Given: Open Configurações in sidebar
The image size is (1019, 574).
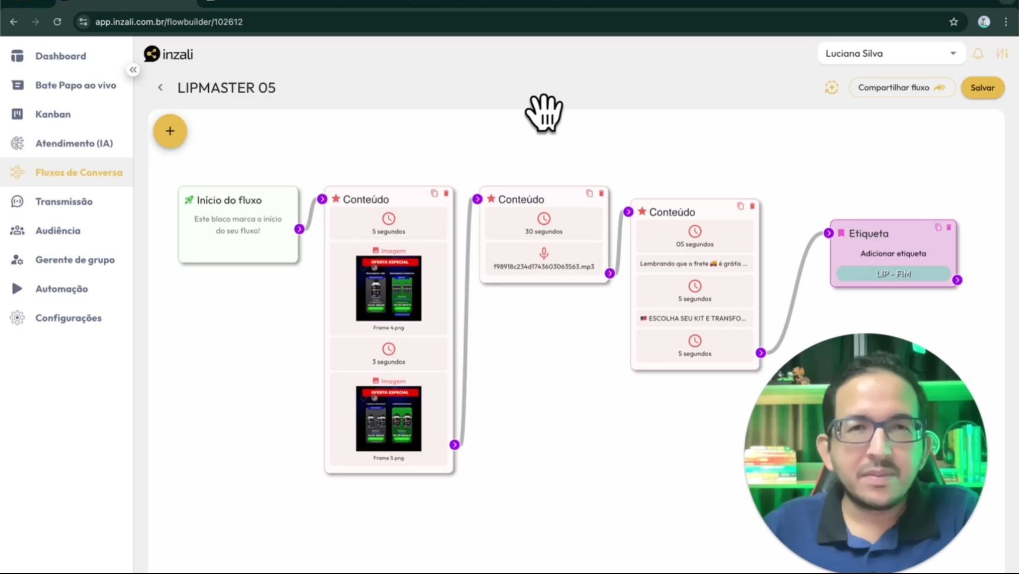Looking at the screenshot, I should (x=68, y=318).
